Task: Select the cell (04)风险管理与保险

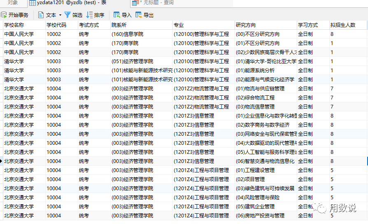Action: click(x=266, y=198)
